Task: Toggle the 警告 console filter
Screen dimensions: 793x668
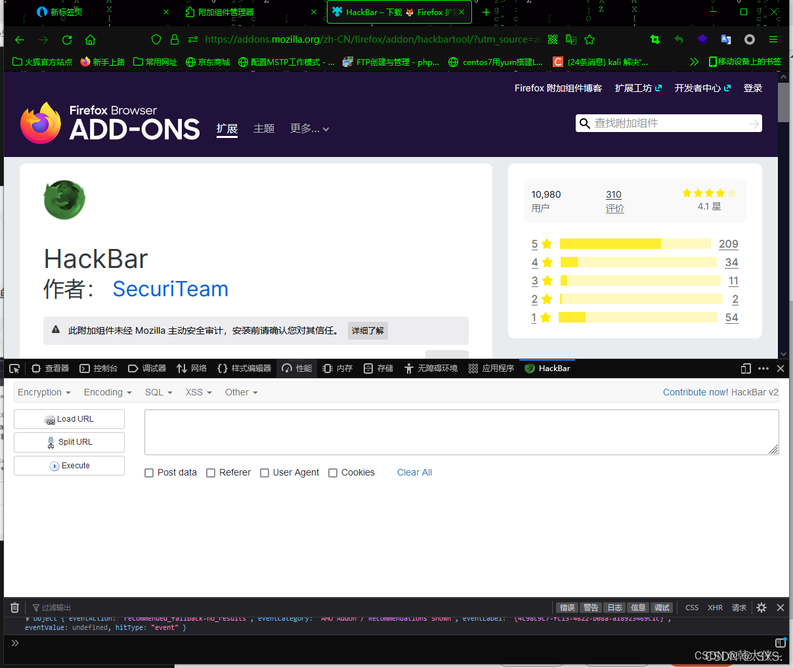Action: coord(591,608)
